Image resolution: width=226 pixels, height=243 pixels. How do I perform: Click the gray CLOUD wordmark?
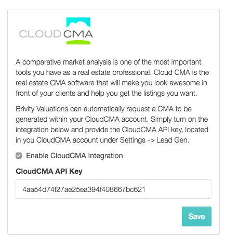point(40,34)
